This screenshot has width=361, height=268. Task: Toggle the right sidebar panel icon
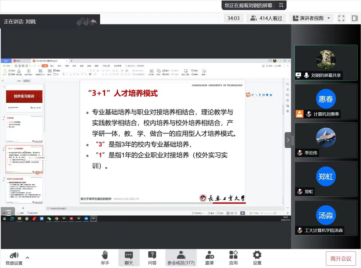[x=354, y=18]
